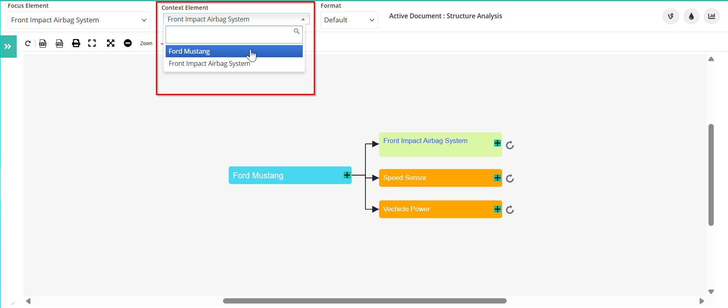Expand the teal side panel arrows
This screenshot has width=728, height=308.
tap(8, 46)
